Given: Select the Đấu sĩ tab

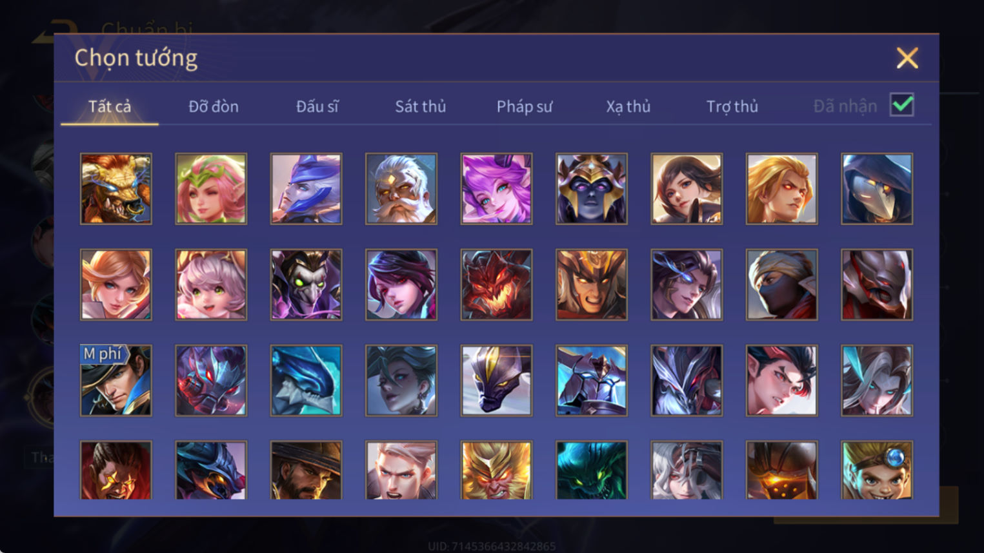Looking at the screenshot, I should [x=317, y=106].
